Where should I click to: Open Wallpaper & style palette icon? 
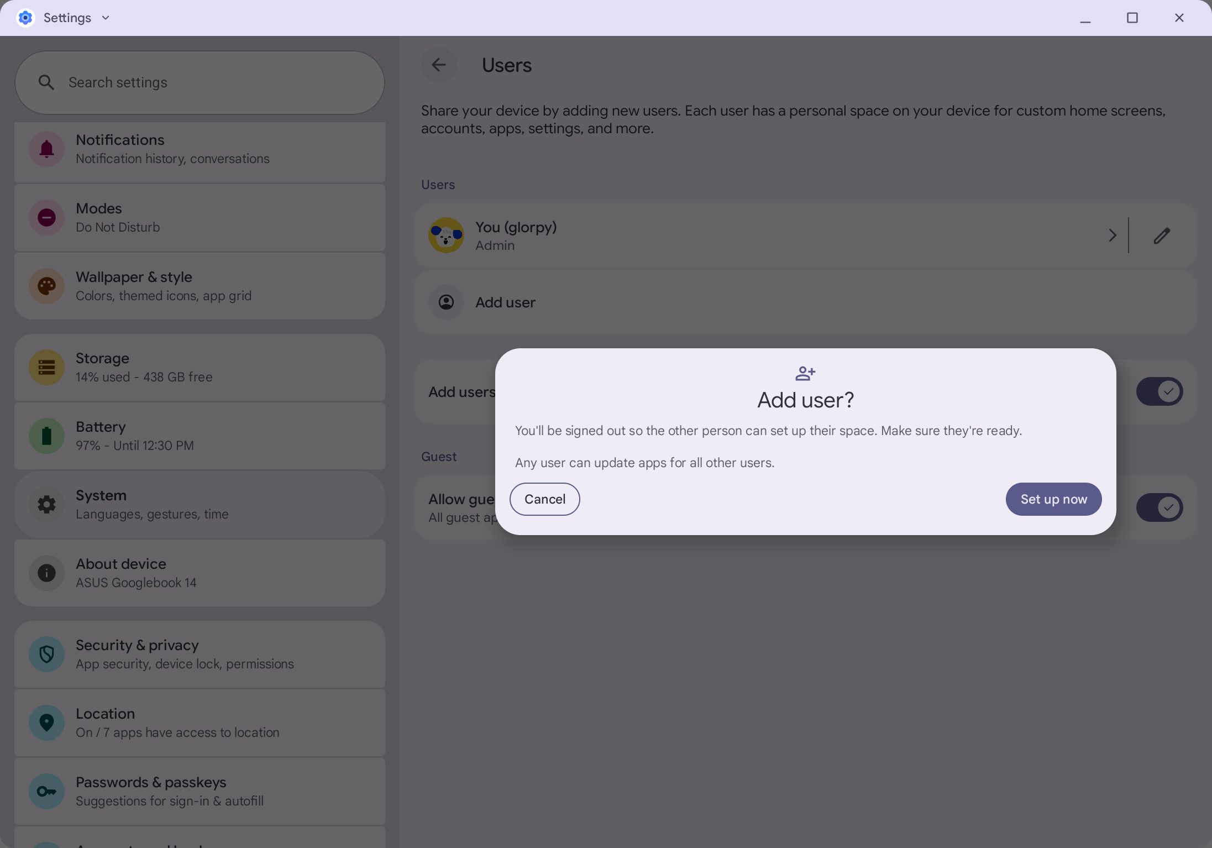click(x=46, y=286)
